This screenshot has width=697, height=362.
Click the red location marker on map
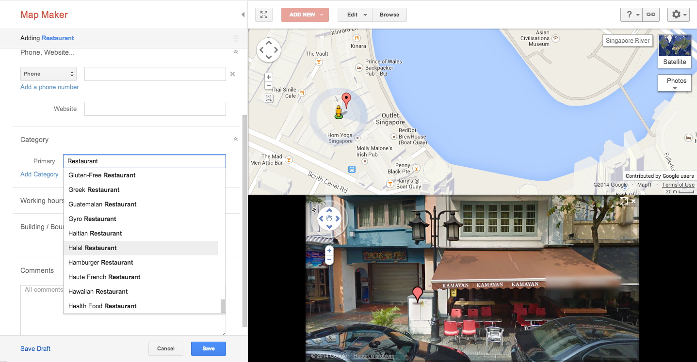(346, 100)
